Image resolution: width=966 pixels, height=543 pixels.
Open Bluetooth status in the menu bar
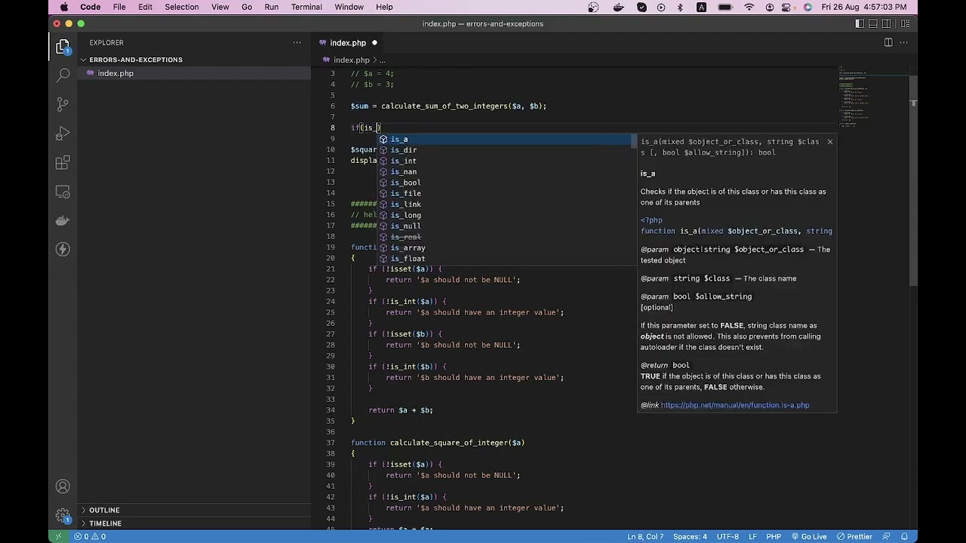680,7
